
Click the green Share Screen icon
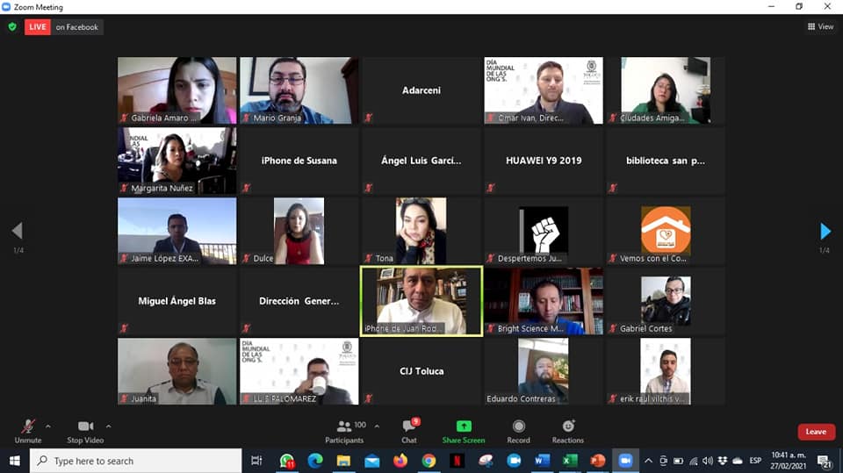point(463,430)
